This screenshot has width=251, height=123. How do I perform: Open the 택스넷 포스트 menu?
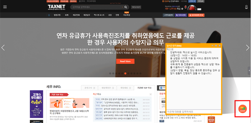coord(99,15)
